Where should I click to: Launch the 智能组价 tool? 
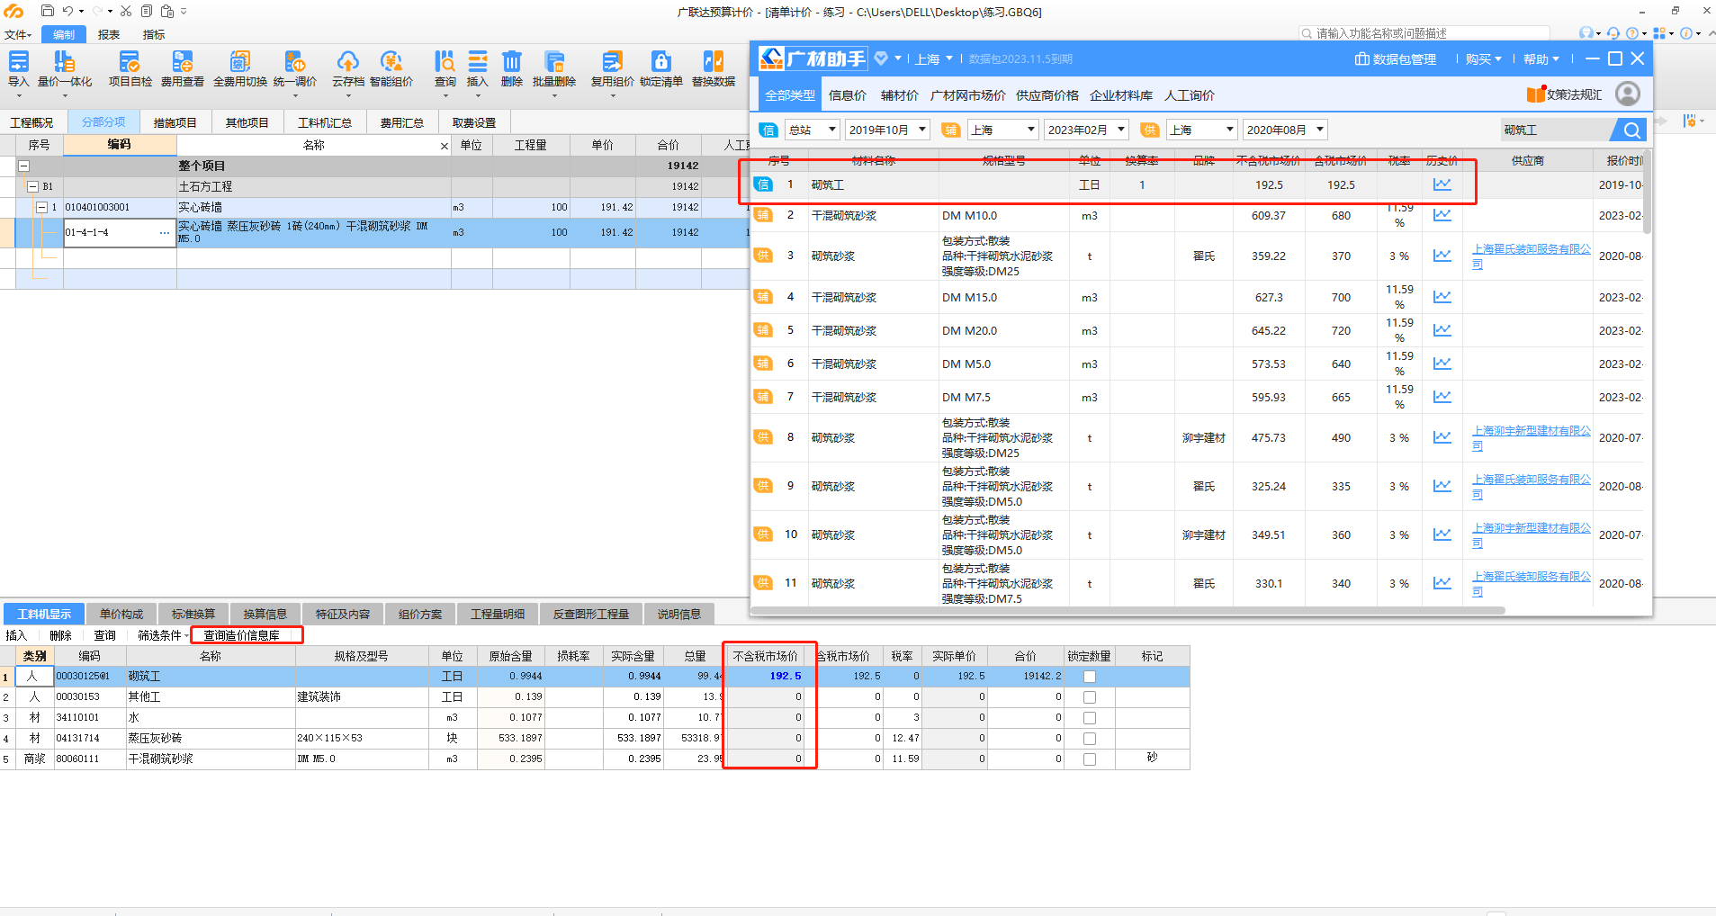click(391, 69)
